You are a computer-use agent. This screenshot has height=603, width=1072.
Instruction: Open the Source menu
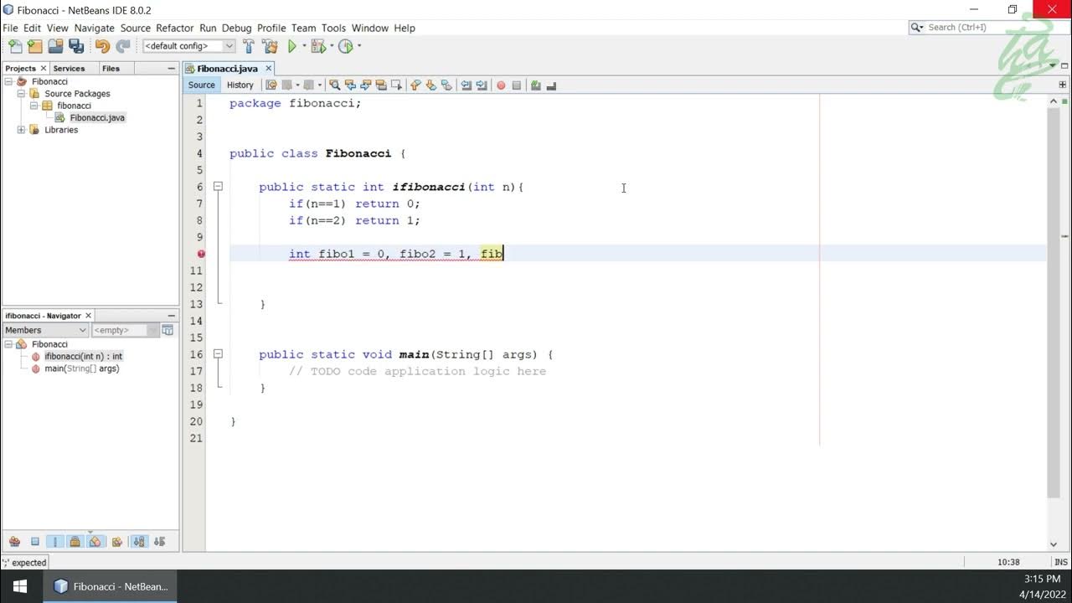coord(136,28)
